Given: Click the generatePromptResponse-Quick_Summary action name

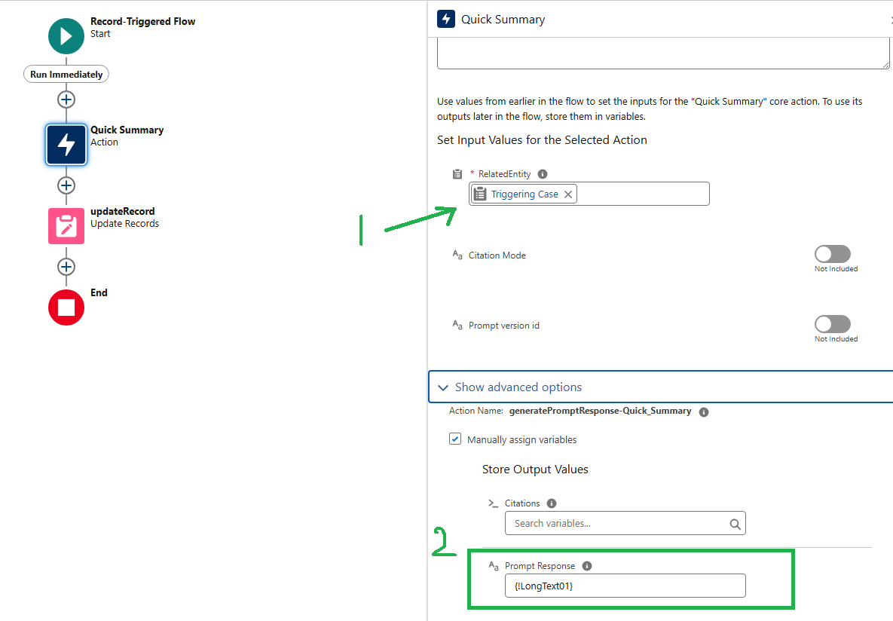Looking at the screenshot, I should tap(601, 411).
